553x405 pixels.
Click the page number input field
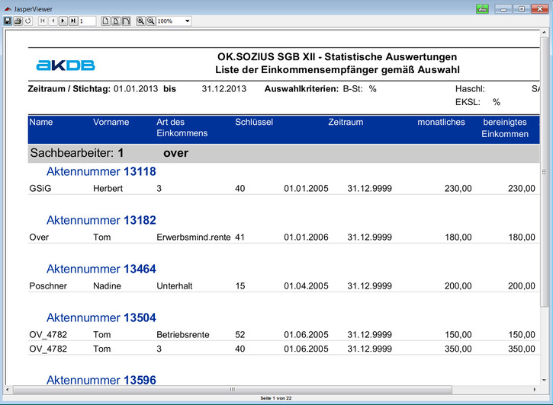(86, 21)
